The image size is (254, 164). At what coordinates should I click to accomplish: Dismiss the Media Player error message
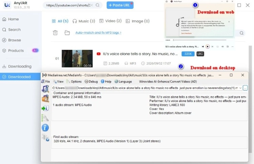[229, 22]
